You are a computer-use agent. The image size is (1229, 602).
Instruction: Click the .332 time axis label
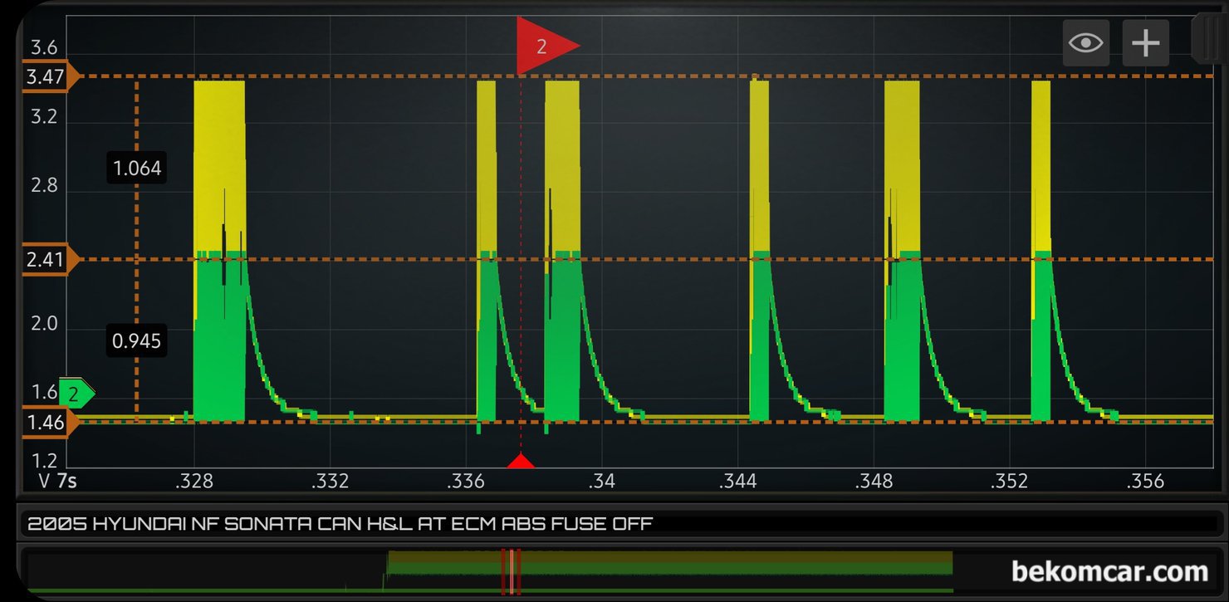[330, 482]
